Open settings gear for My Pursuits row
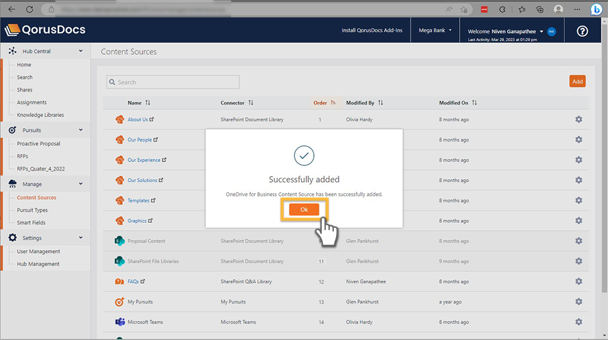This screenshot has width=608, height=340. 579,302
